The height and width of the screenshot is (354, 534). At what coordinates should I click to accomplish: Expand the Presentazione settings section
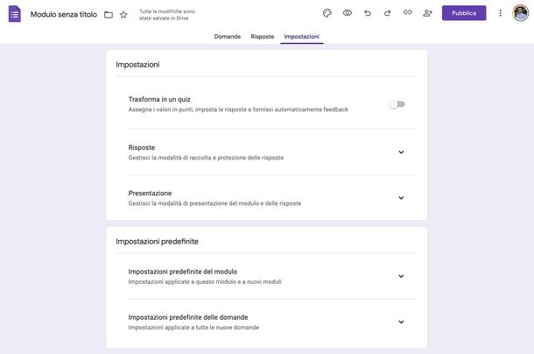click(401, 198)
